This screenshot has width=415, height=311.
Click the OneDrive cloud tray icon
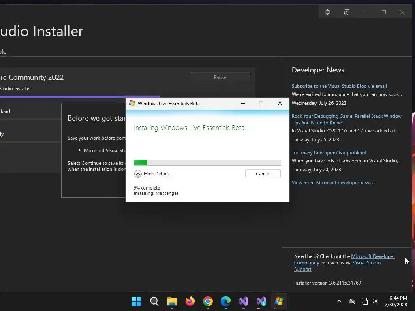tap(352, 301)
